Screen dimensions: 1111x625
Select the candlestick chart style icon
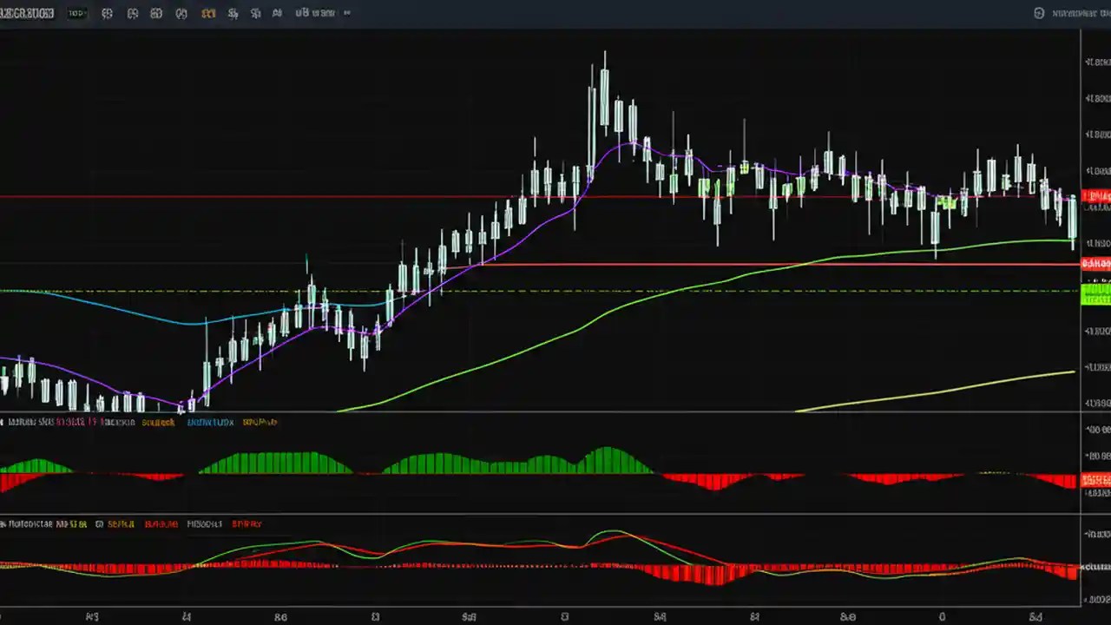(106, 13)
